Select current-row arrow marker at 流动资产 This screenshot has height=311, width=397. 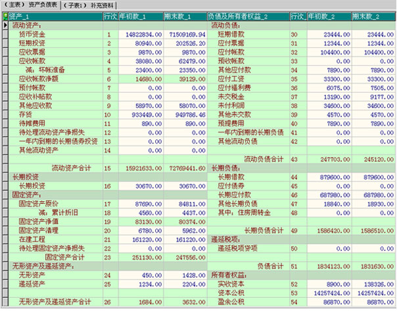[x=5, y=26]
